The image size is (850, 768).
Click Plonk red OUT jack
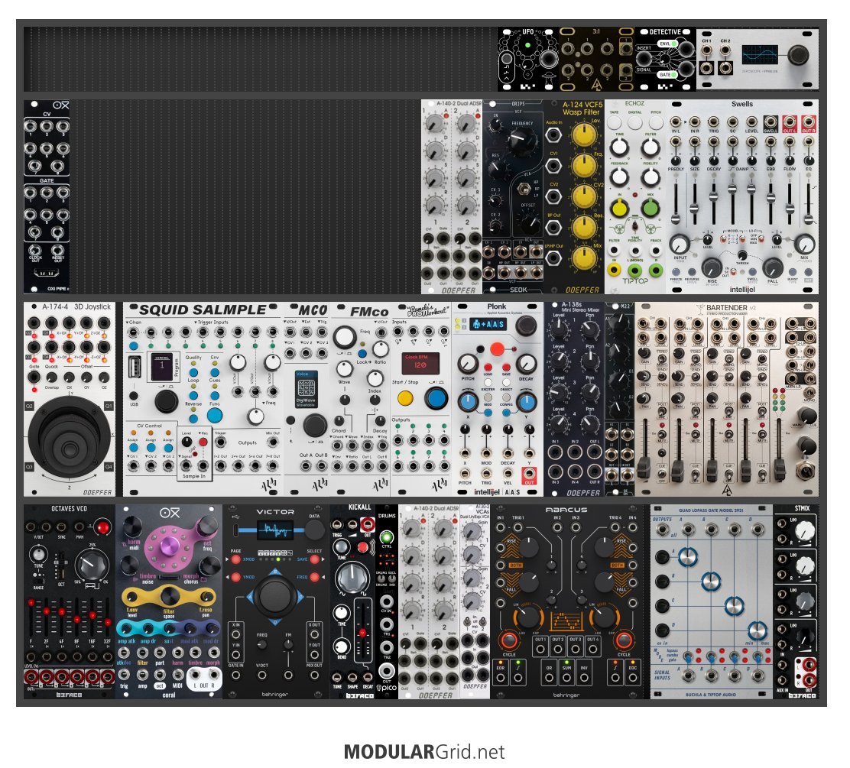(529, 472)
